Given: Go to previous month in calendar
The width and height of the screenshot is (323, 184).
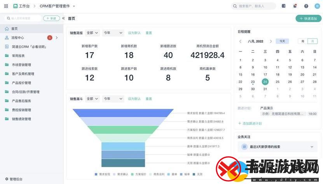Looking at the screenshot, I should (240, 41).
